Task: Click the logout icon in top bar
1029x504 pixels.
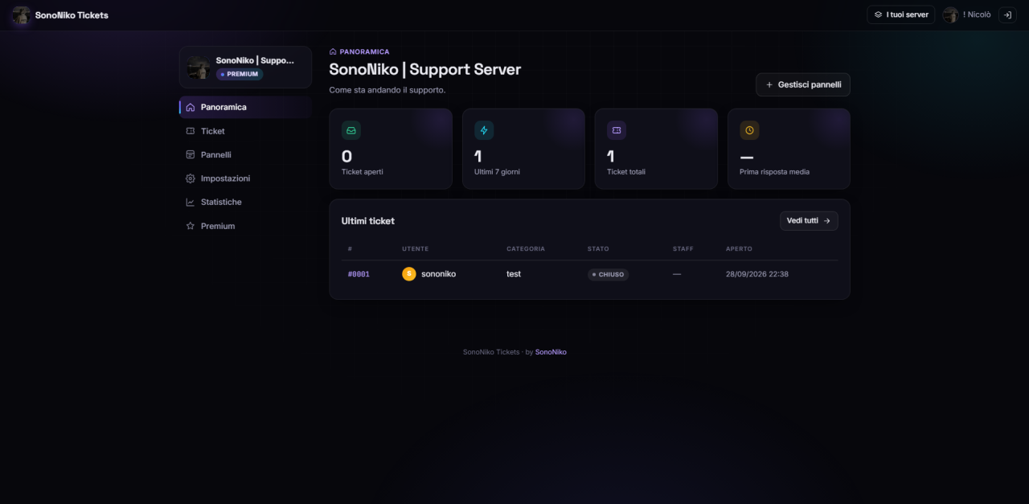Action: click(x=1007, y=15)
